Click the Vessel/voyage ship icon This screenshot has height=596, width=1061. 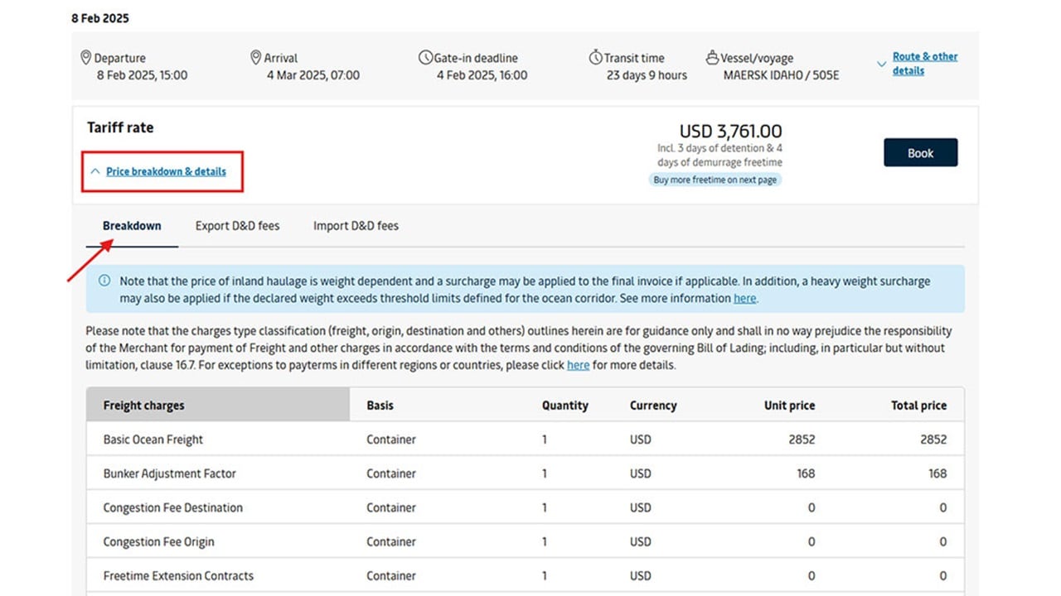(x=711, y=58)
